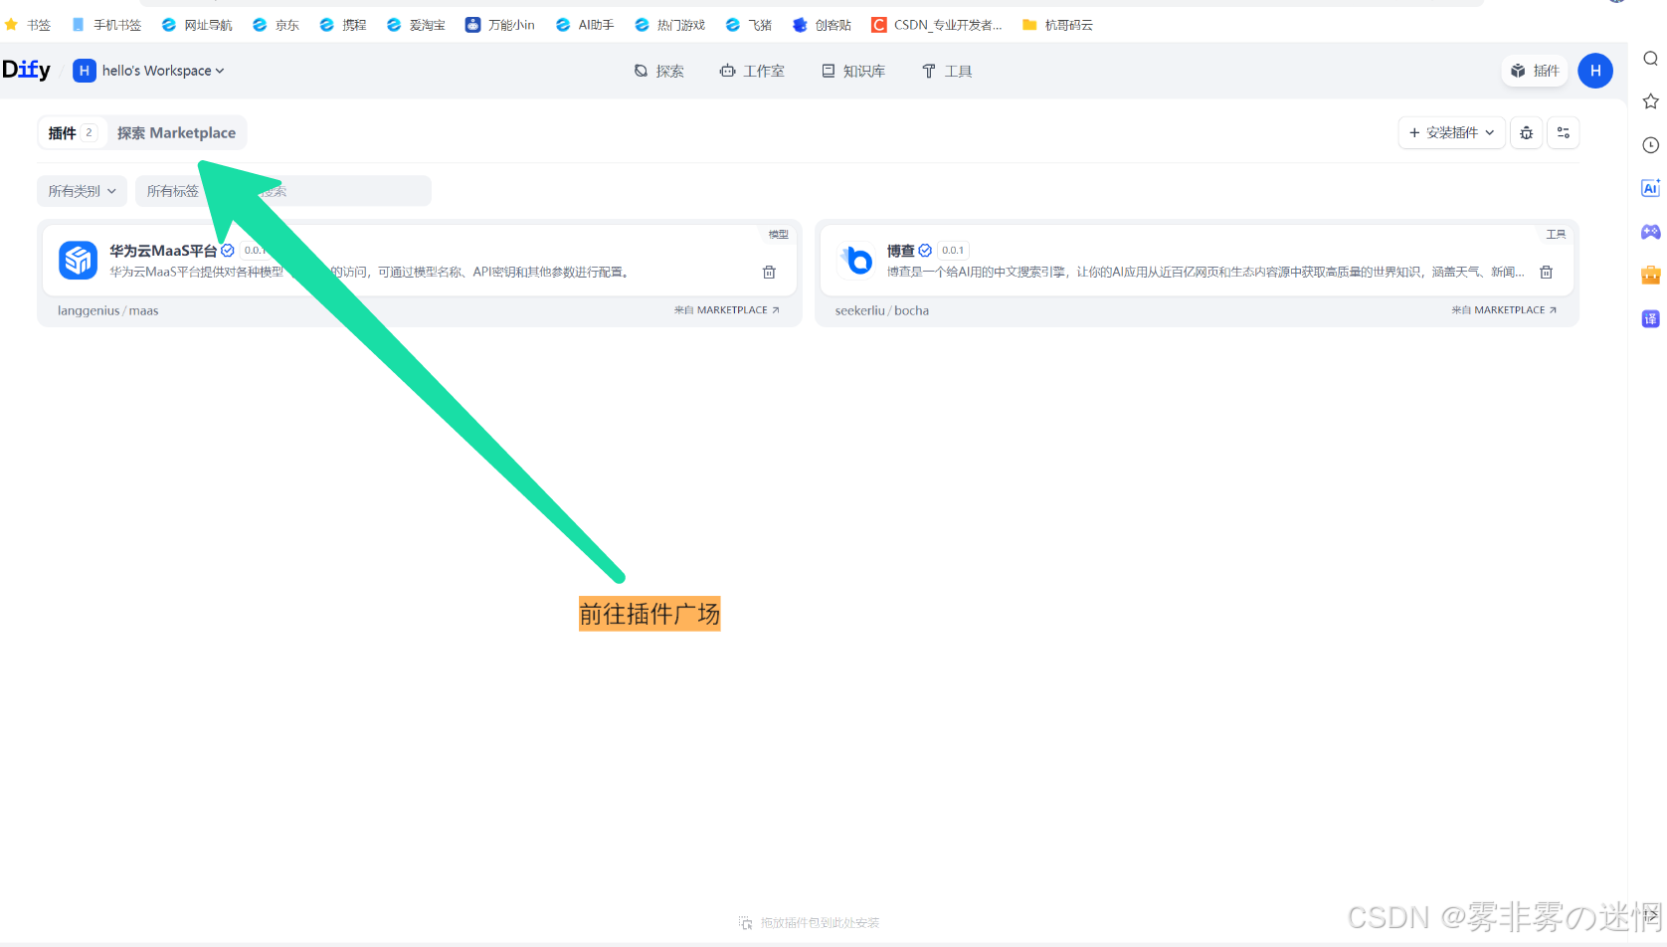The image size is (1667, 947).
Task: Open the browser sidebar translate icon
Action: tap(1650, 318)
